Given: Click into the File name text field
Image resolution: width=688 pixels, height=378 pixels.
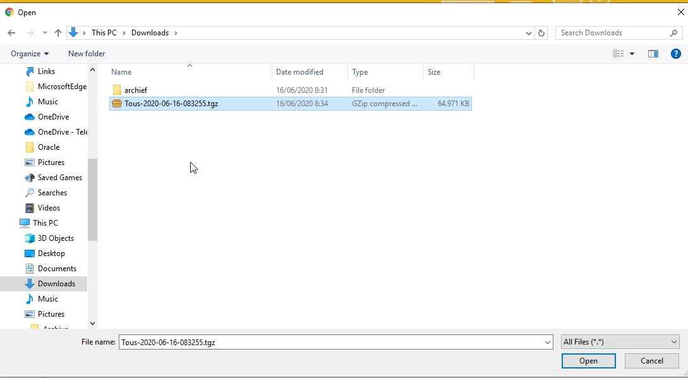Looking at the screenshot, I should click(x=331, y=343).
